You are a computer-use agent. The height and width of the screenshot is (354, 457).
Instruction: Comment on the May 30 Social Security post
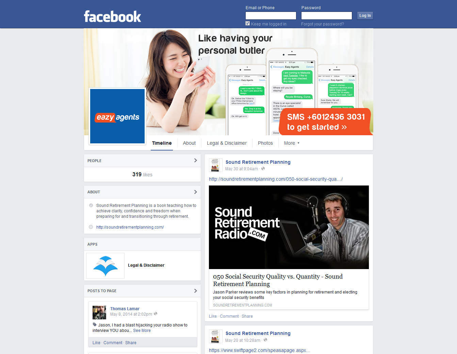coord(229,316)
